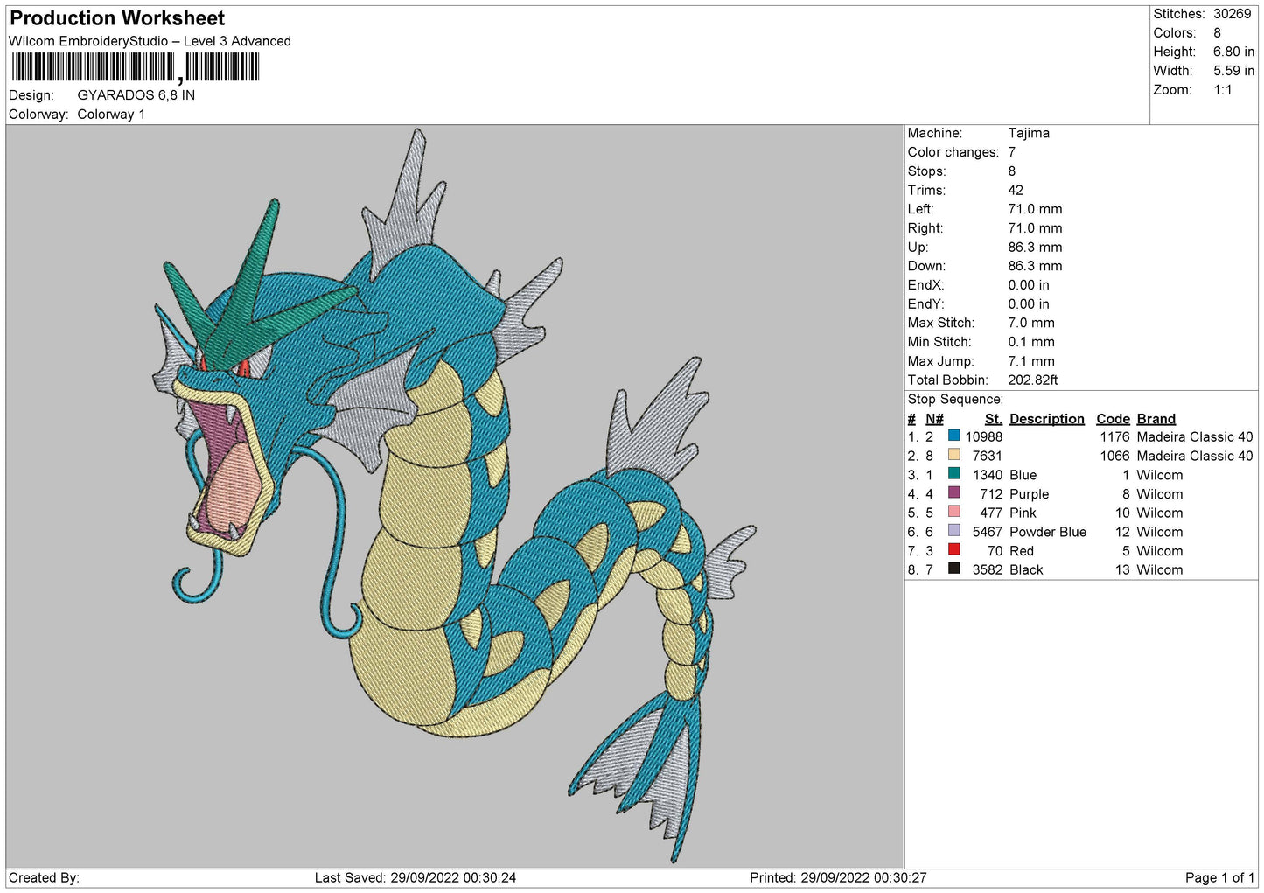Click the code 1176 in stop sequence
Screen dimensions: 1264x893
pos(1114,437)
